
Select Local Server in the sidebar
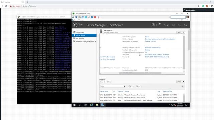(84, 35)
